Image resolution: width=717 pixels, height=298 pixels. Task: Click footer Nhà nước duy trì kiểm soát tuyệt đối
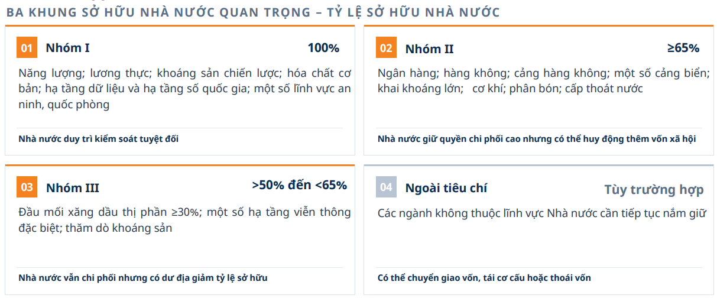click(x=98, y=139)
